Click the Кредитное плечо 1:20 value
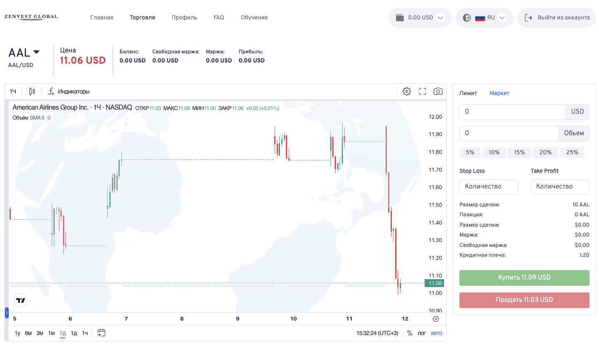Image resolution: width=599 pixels, height=347 pixels. coord(584,255)
